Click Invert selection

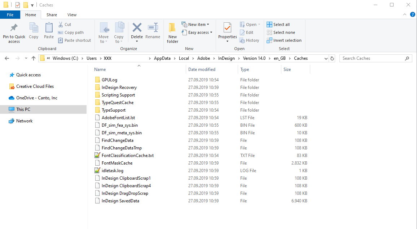tap(284, 40)
